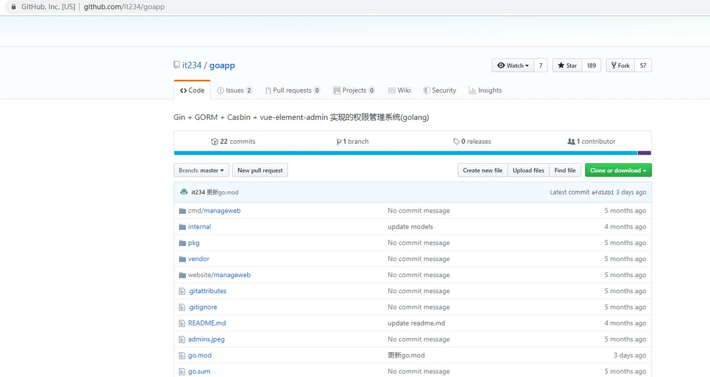Open the Pull requests tab
The image size is (710, 377).
(293, 90)
